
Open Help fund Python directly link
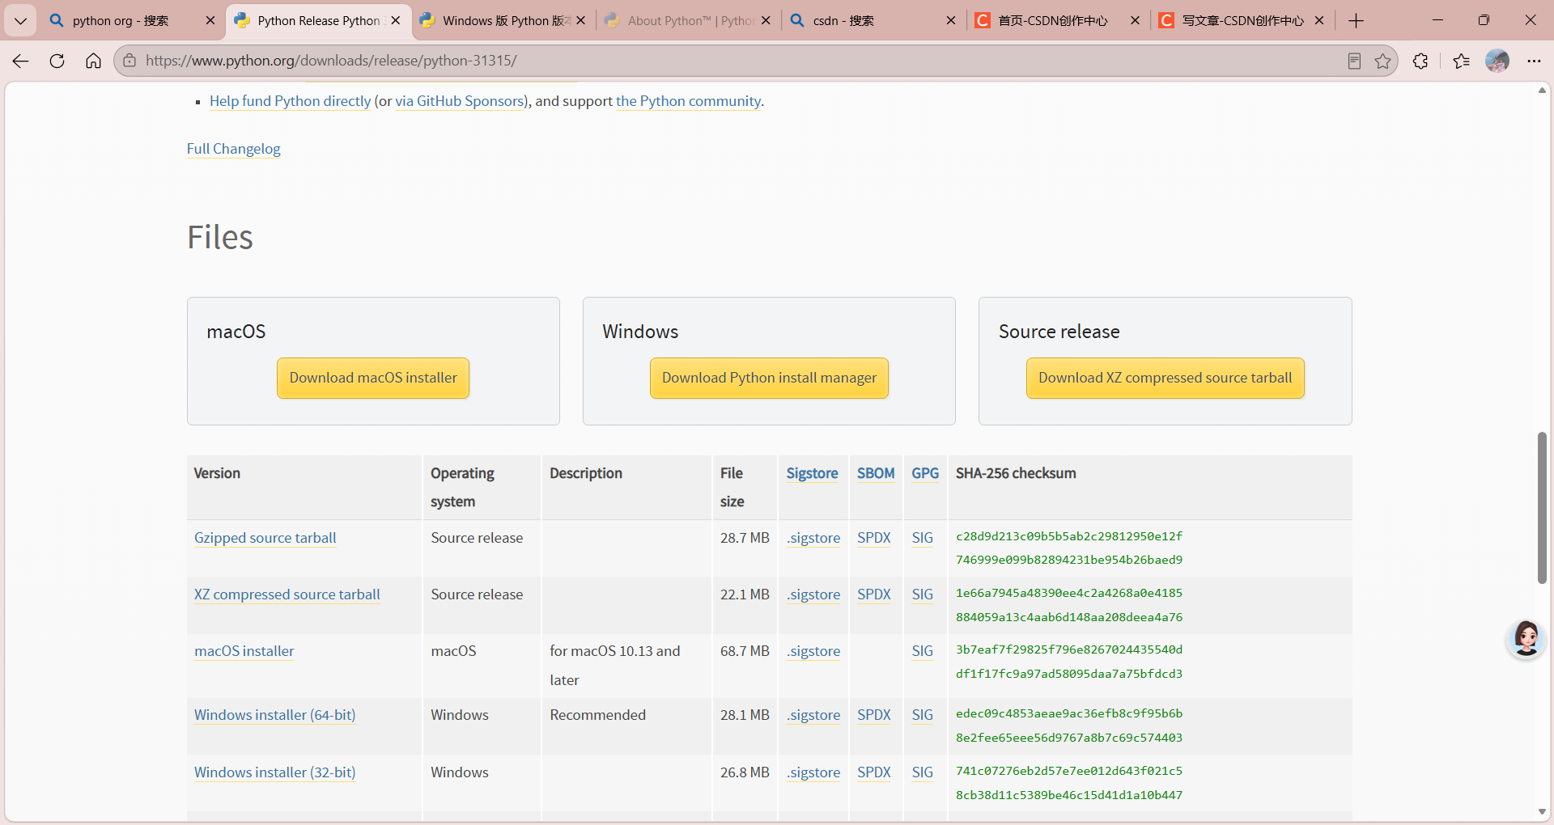[x=290, y=101]
